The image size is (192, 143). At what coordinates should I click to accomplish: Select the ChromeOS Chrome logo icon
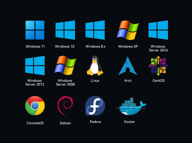35,106
